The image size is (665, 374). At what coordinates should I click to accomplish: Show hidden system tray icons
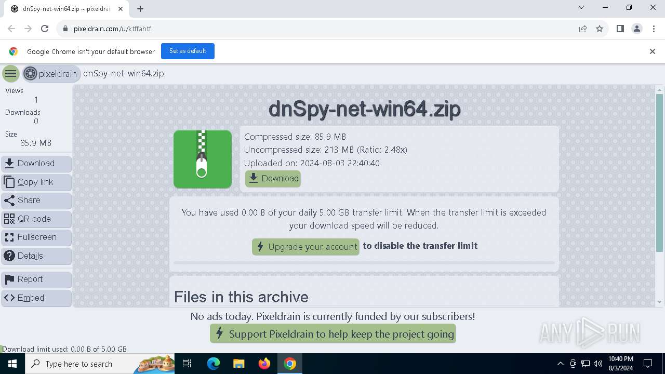click(560, 364)
